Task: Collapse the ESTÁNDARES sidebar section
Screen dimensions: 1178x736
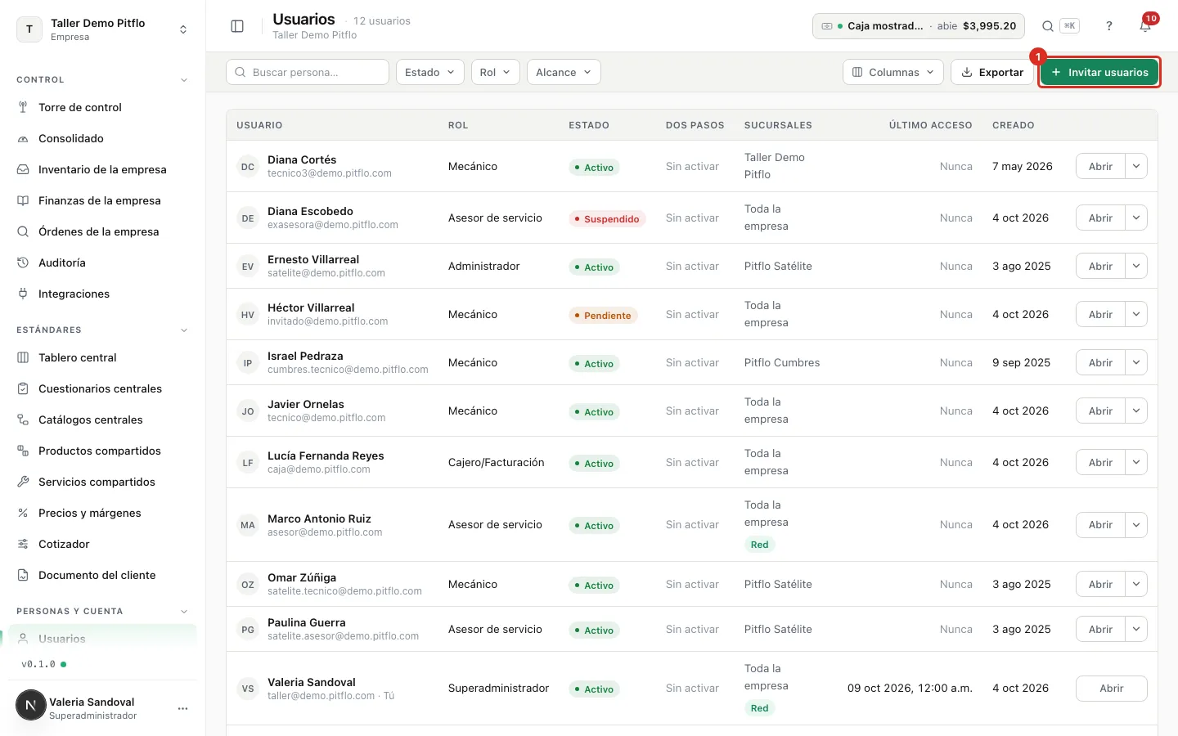Action: coord(184,330)
